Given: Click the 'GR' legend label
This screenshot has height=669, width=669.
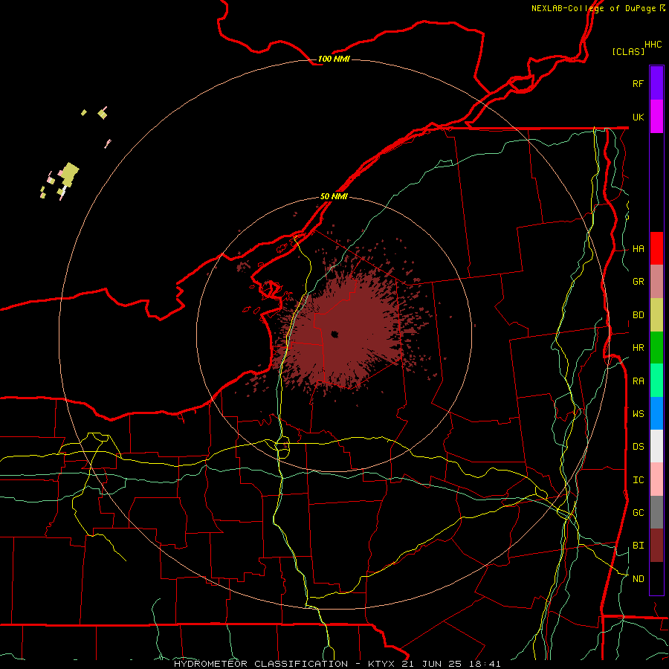Looking at the screenshot, I should [x=638, y=282].
